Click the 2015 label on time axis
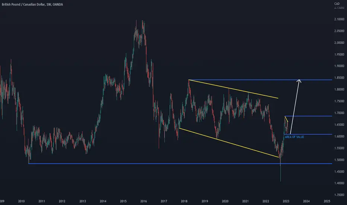This screenshot has height=205, width=347. pos(123,201)
